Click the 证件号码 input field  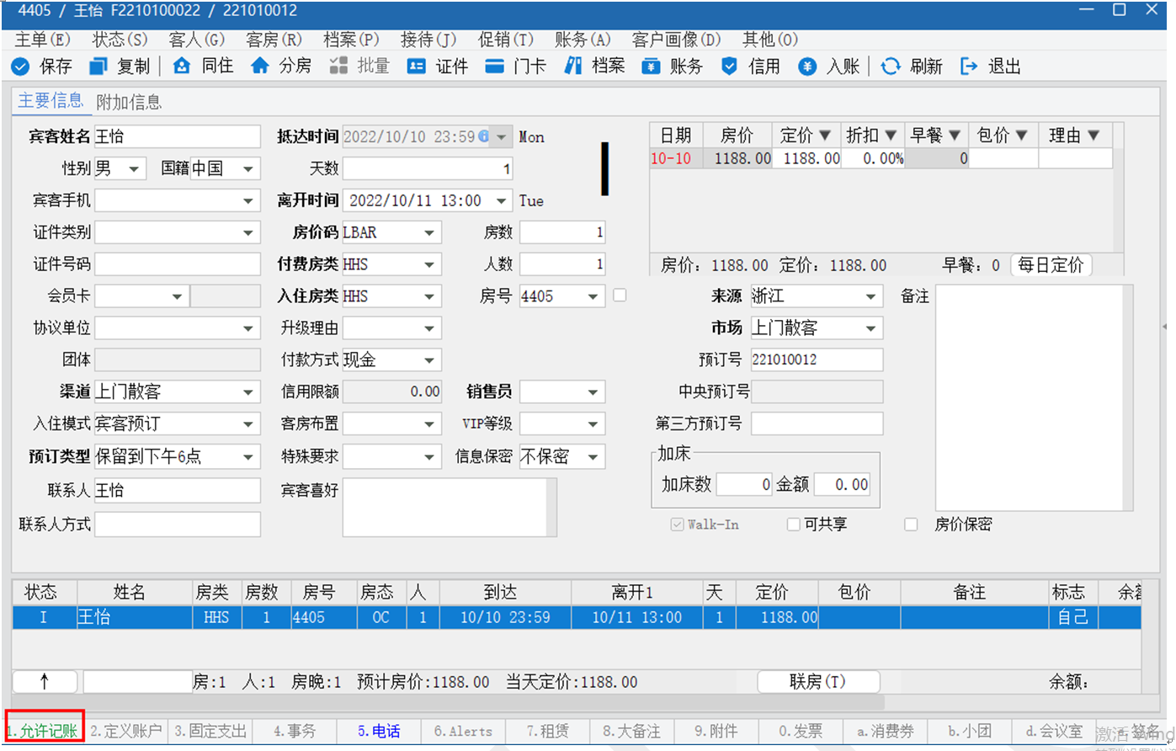pos(177,264)
